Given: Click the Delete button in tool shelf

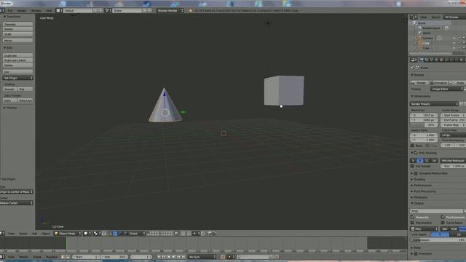Looking at the screenshot, I should tap(17, 65).
